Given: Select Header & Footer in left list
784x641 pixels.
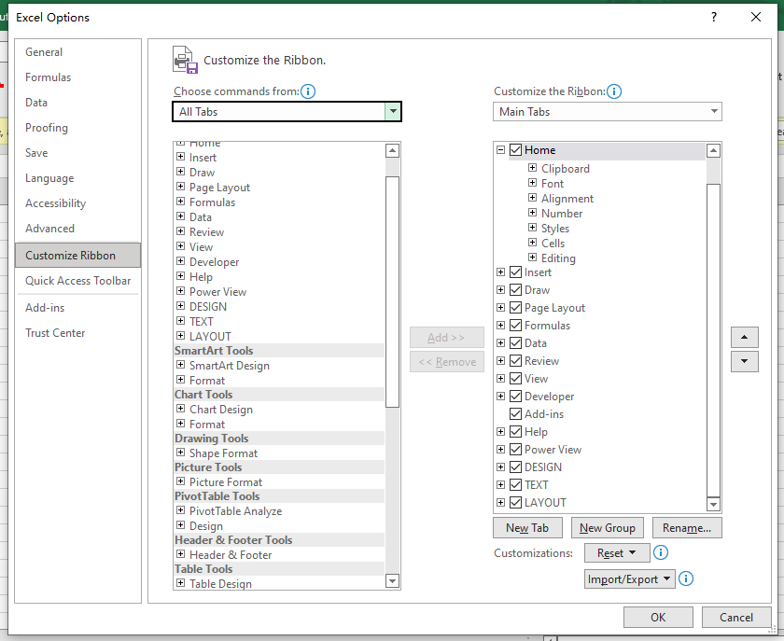Looking at the screenshot, I should [x=231, y=555].
